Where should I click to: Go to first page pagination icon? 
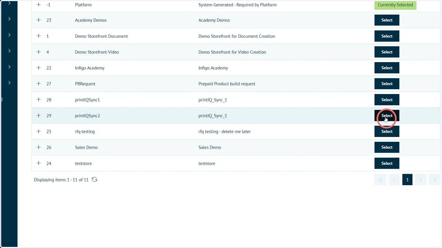click(380, 179)
